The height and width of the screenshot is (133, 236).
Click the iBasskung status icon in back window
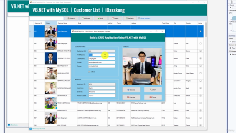(9, 125)
